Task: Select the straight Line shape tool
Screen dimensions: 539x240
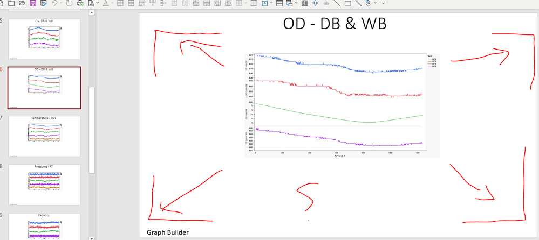Action: 337,3
